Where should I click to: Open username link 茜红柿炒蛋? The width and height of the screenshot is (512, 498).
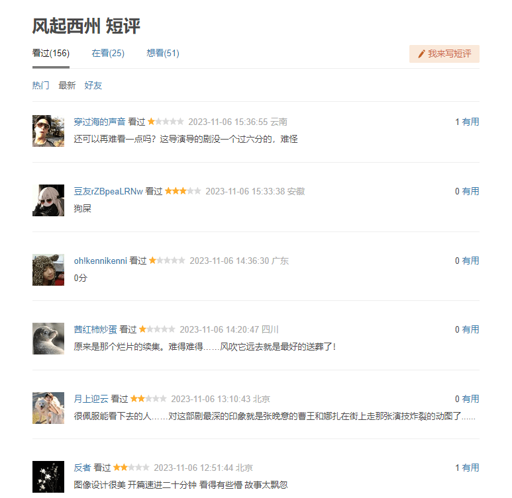95,330
